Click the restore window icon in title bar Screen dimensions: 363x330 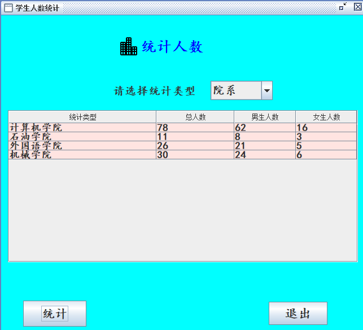[x=343, y=6]
